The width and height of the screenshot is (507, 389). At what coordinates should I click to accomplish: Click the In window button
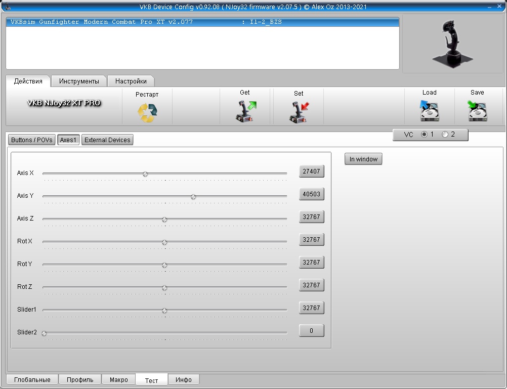point(363,159)
